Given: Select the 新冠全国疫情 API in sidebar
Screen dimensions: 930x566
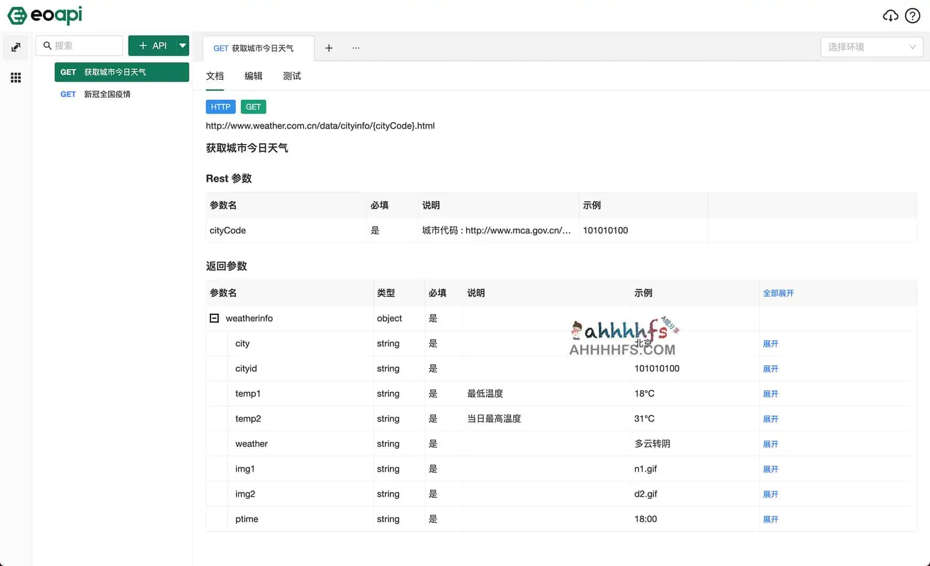Looking at the screenshot, I should click(x=108, y=94).
